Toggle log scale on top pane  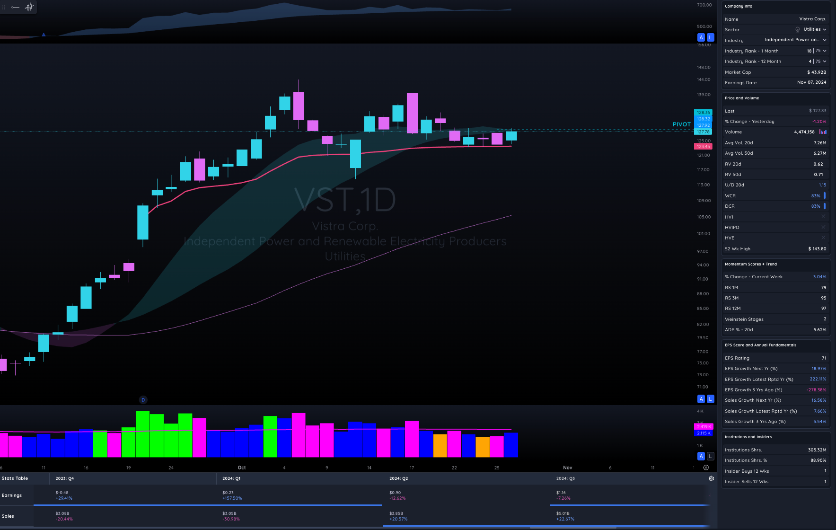click(x=710, y=37)
